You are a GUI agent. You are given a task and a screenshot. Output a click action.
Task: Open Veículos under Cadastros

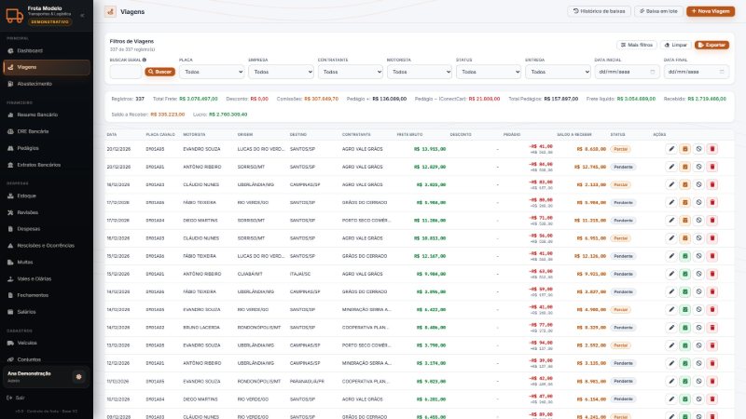[46, 343]
